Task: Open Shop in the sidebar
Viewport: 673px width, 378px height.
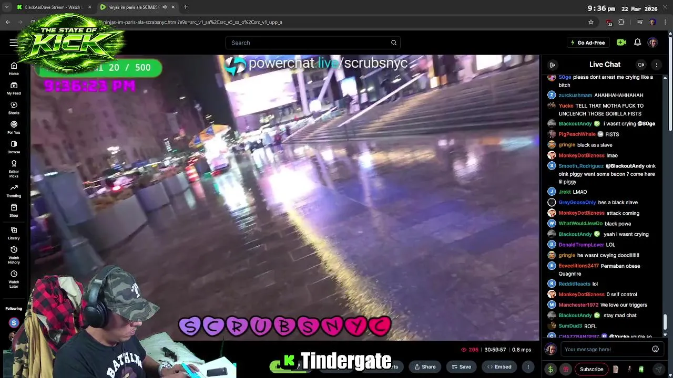Action: click(14, 211)
